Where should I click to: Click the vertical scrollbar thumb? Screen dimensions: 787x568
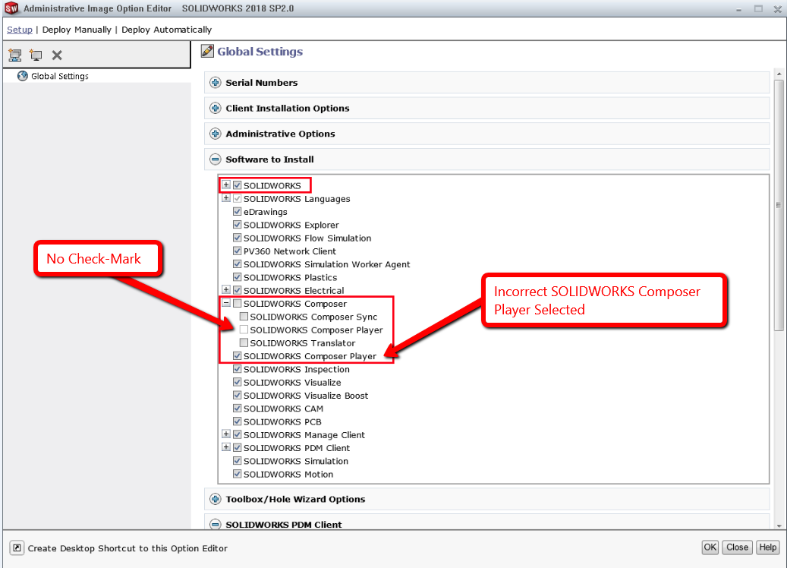pyautogui.click(x=779, y=205)
